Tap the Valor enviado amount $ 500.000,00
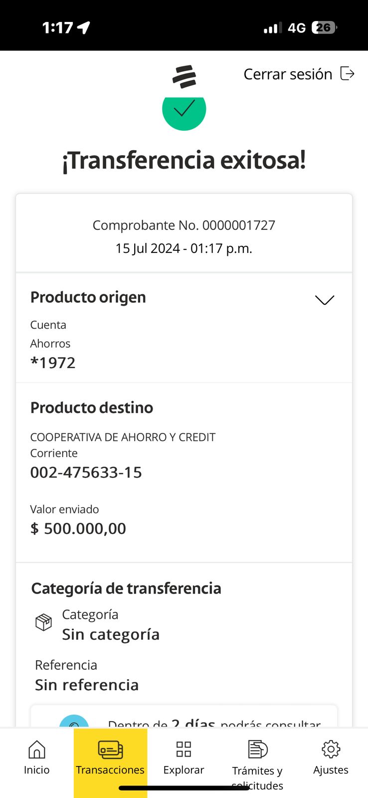Image resolution: width=368 pixels, height=798 pixels. coord(78,529)
